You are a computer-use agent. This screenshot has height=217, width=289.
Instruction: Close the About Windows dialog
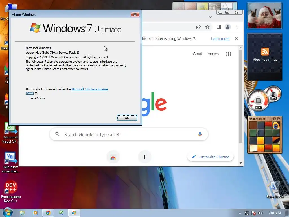click(x=135, y=15)
